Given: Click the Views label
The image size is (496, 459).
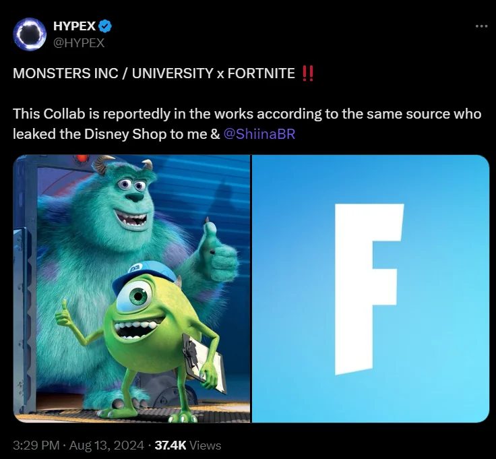Looking at the screenshot, I should 205,445.
